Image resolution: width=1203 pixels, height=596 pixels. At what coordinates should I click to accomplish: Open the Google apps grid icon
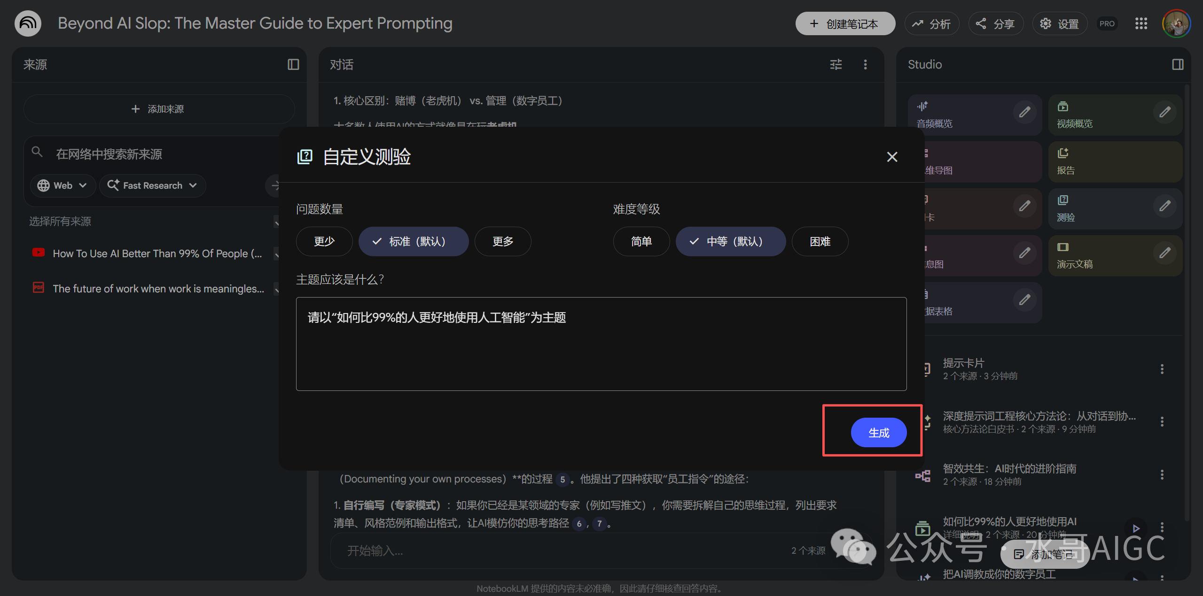1141,23
